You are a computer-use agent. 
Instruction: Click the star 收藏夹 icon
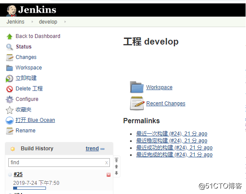pos(10,110)
